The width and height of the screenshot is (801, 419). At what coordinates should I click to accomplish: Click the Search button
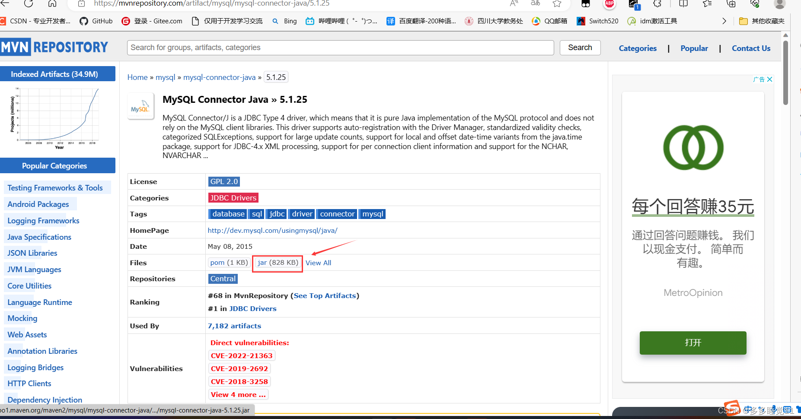pos(580,48)
